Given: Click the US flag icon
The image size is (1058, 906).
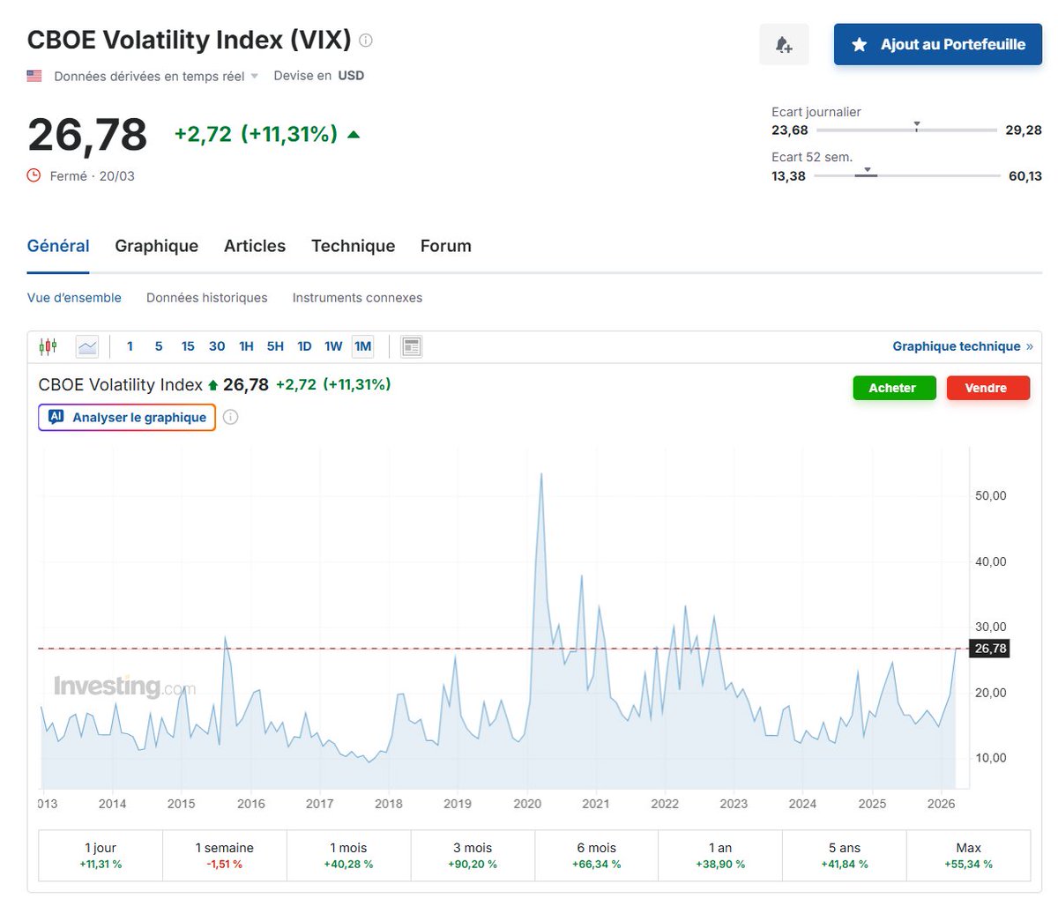Looking at the screenshot, I should pyautogui.click(x=34, y=77).
